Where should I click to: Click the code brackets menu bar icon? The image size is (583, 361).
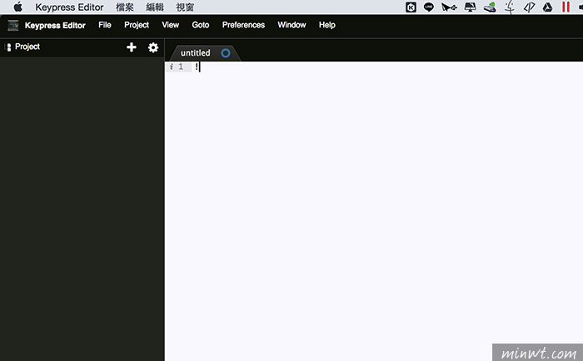click(529, 7)
